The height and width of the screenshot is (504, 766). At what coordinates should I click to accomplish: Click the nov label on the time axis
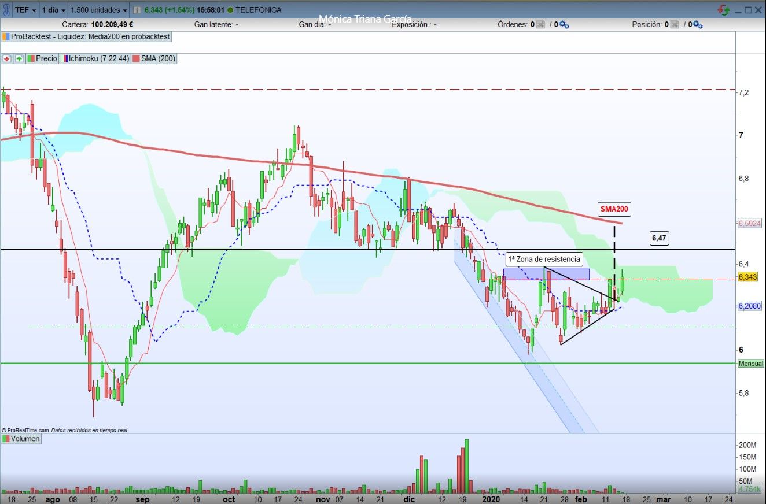point(324,499)
